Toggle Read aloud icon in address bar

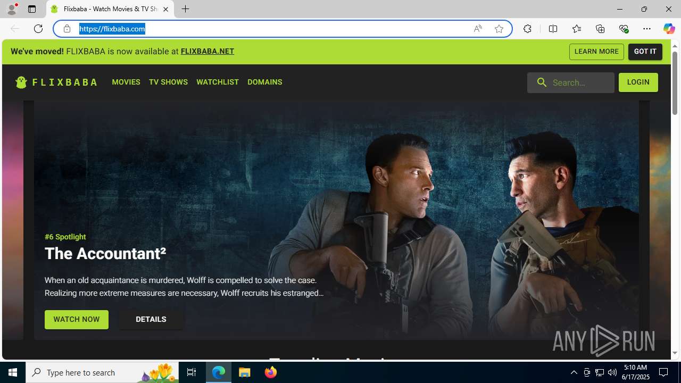click(478, 29)
